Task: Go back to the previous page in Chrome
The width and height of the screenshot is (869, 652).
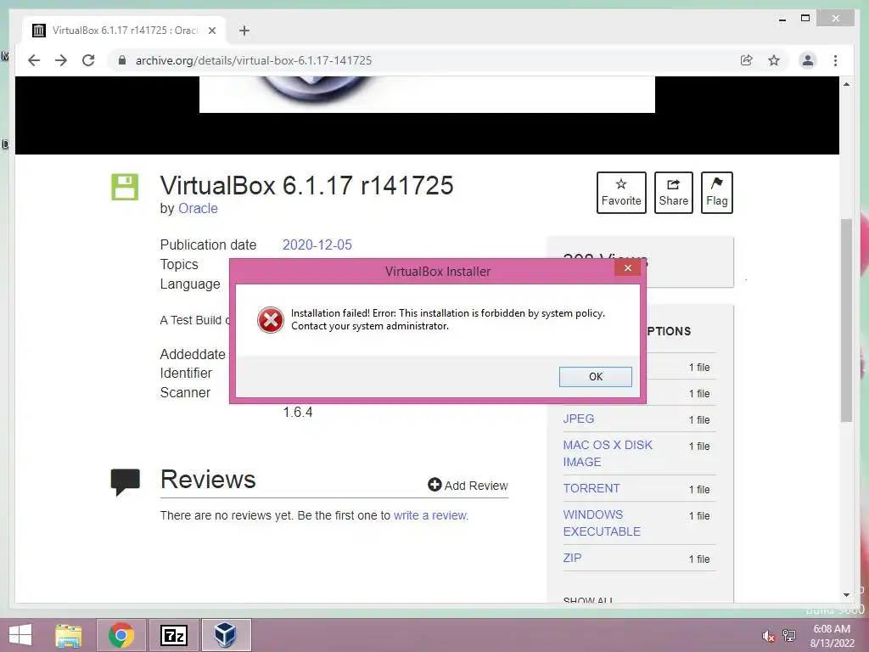Action: point(34,60)
